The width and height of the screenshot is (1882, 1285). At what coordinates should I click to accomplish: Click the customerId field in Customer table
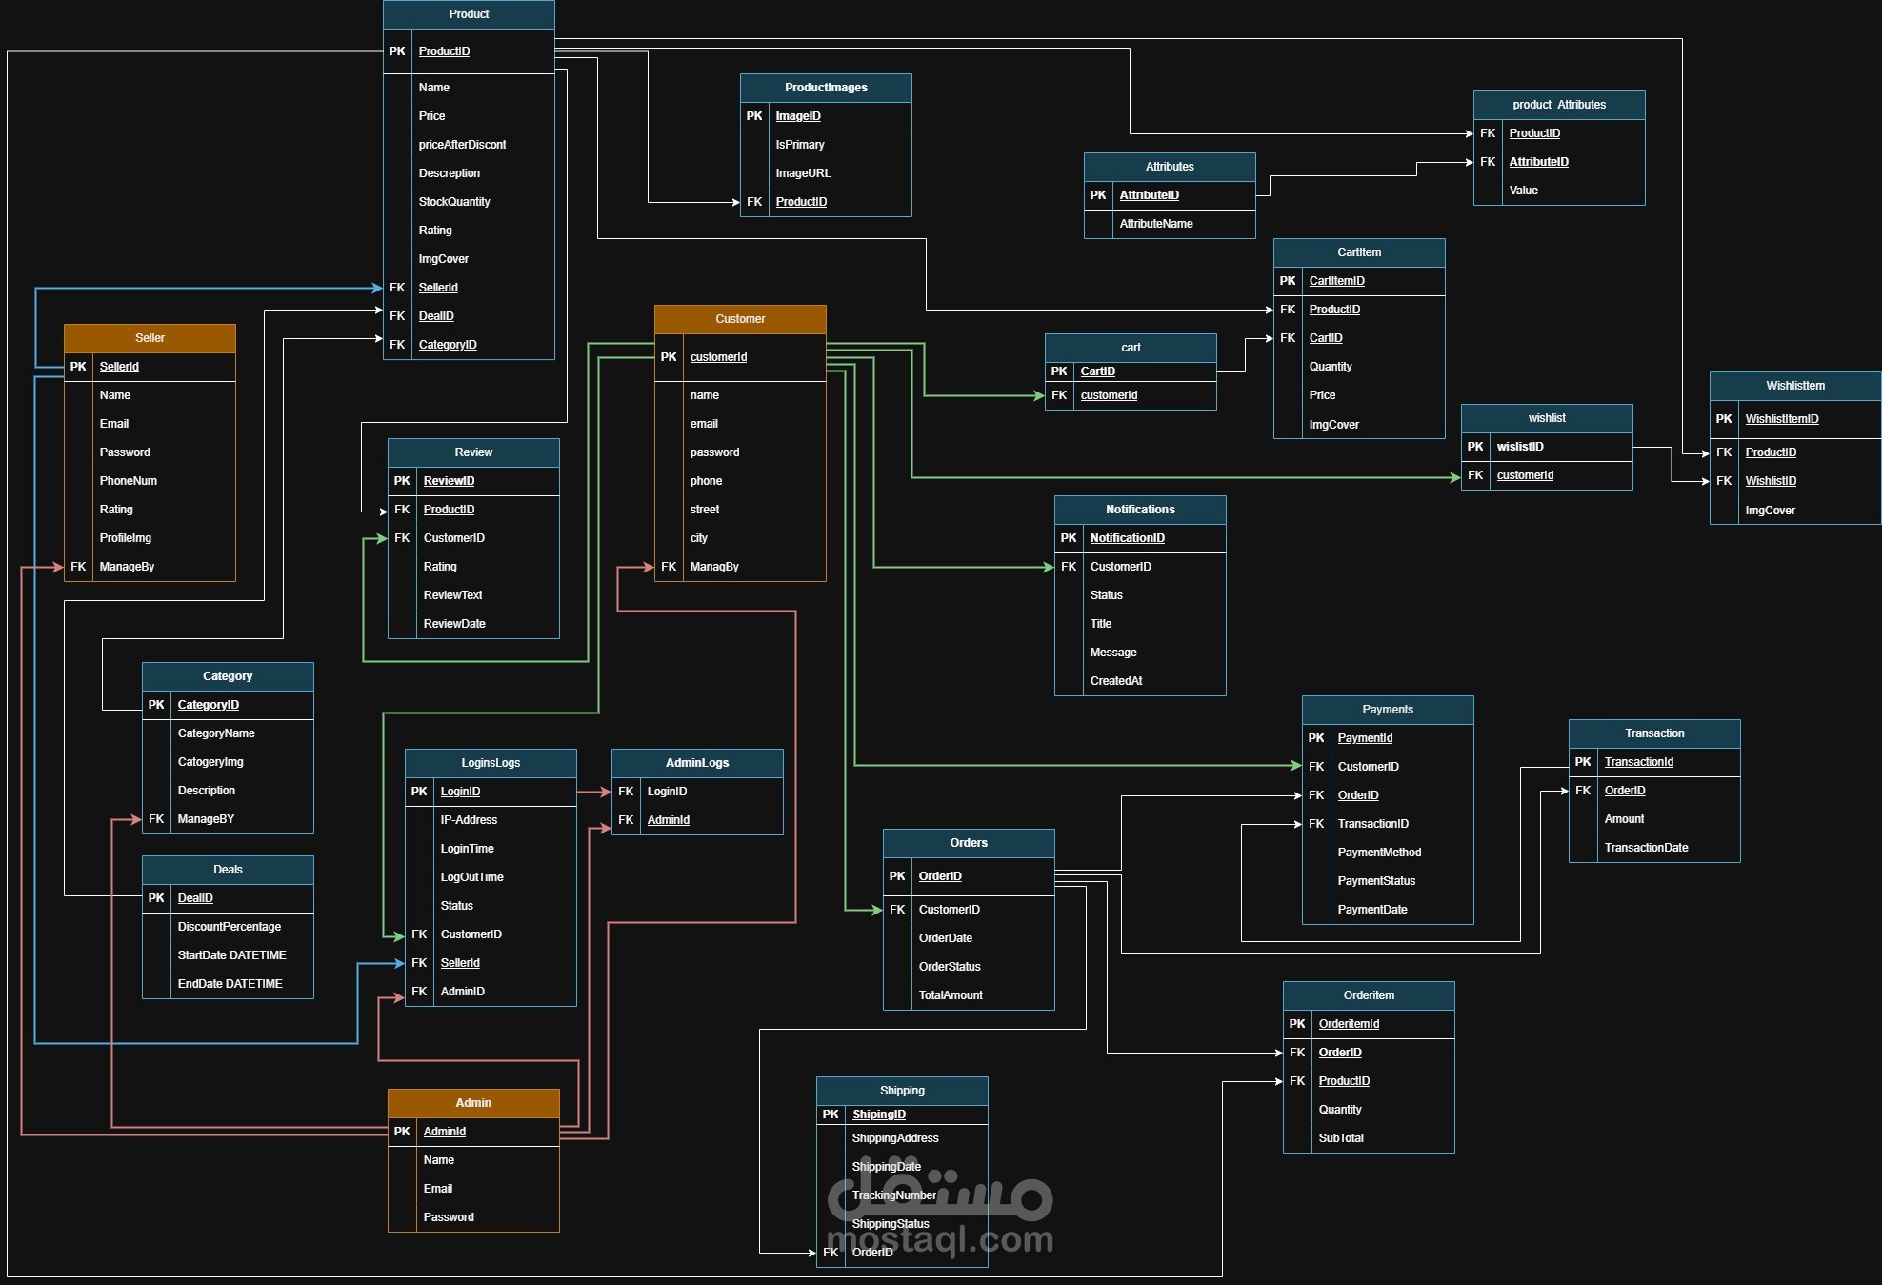coord(718,357)
